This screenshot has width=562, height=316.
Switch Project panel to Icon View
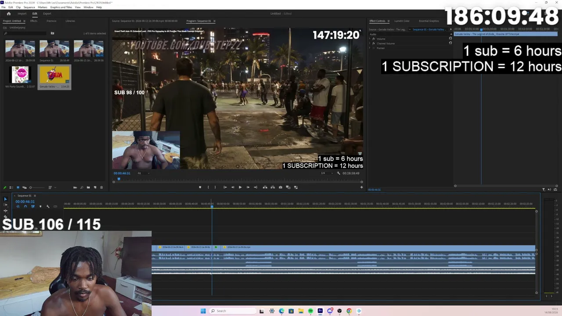coord(18,188)
